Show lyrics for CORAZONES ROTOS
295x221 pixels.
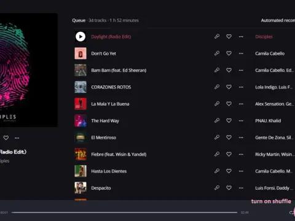pos(217,87)
